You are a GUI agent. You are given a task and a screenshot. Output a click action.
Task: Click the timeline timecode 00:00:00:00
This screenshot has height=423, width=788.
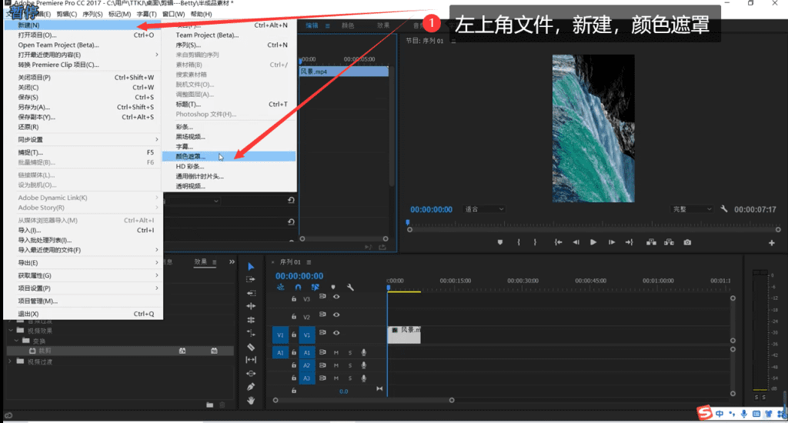pyautogui.click(x=299, y=276)
